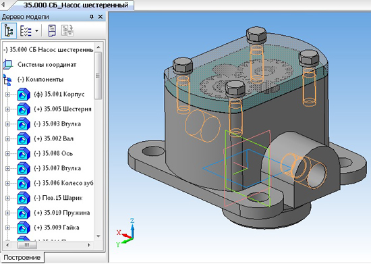Expand the 35.007 Втулка component
Screen dimensions: 371x264
pyautogui.click(x=7, y=168)
